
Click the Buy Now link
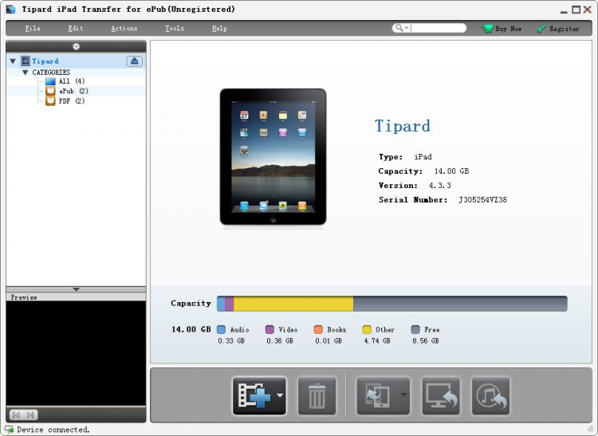click(509, 29)
